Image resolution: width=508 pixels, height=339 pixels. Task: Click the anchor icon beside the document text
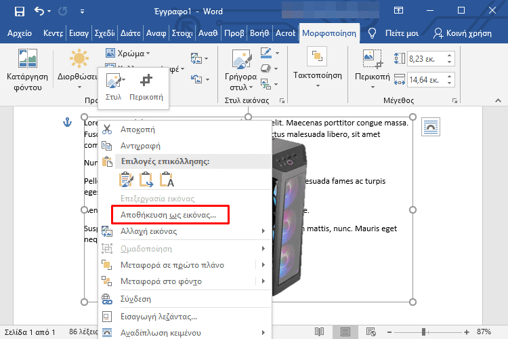(x=67, y=122)
